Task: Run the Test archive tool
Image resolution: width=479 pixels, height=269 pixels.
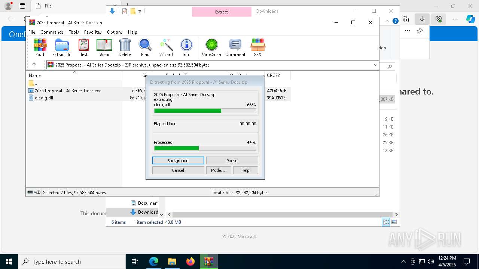Action: [84, 47]
